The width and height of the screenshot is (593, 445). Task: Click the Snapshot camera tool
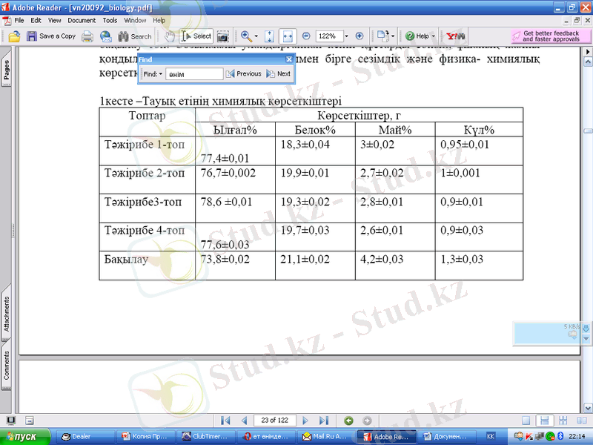pos(222,36)
